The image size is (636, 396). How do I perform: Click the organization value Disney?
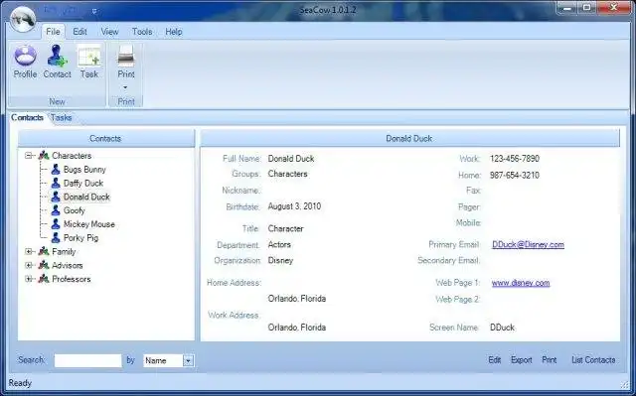coord(280,260)
